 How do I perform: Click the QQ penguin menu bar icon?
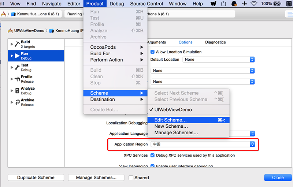234,4
